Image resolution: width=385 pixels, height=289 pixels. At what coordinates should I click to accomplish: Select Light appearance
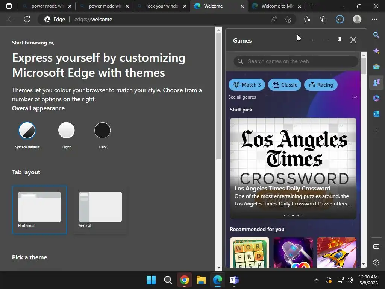[x=66, y=130]
